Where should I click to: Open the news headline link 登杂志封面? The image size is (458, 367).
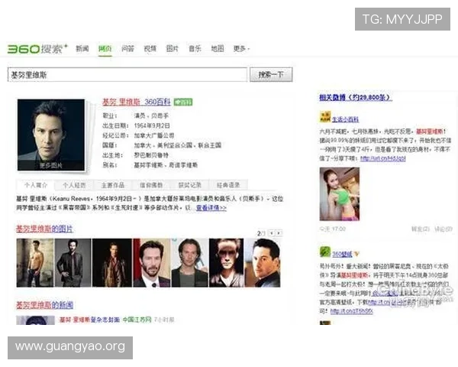pyautogui.click(x=89, y=320)
